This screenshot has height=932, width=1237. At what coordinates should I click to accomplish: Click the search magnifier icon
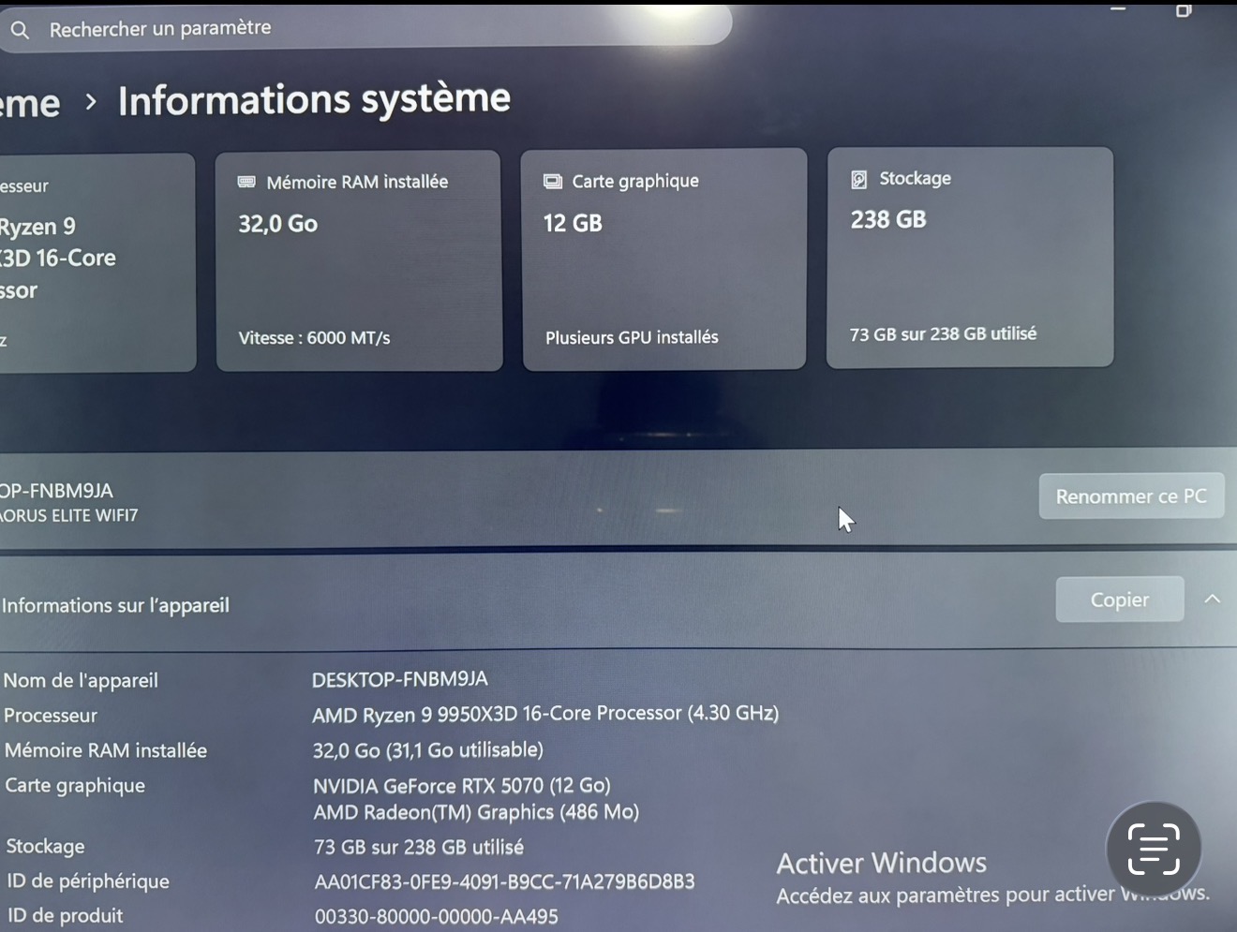tap(20, 31)
